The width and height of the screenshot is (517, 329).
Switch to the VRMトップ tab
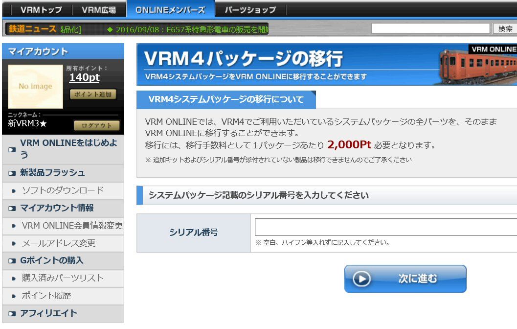click(41, 8)
